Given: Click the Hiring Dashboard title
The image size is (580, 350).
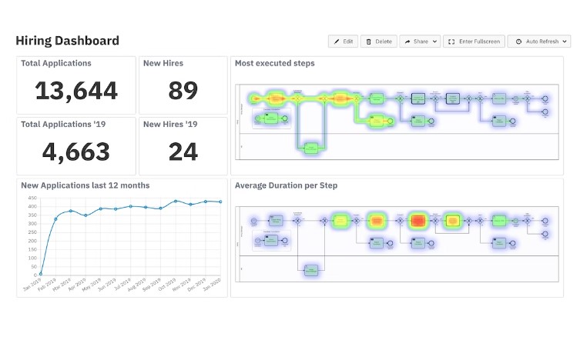Looking at the screenshot, I should [x=67, y=41].
